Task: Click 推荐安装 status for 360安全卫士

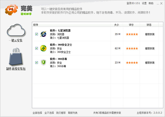Action: [x=150, y=48]
